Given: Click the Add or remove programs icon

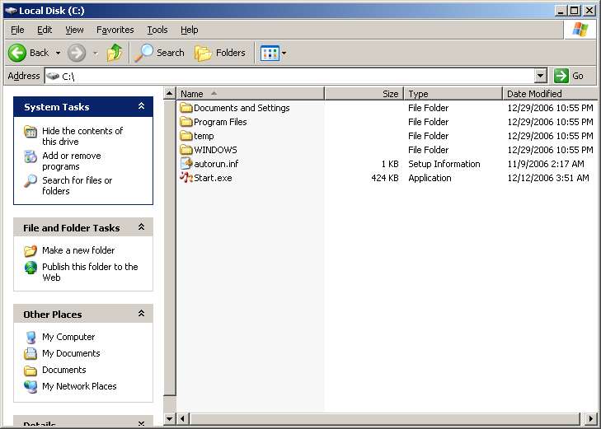Looking at the screenshot, I should point(31,156).
